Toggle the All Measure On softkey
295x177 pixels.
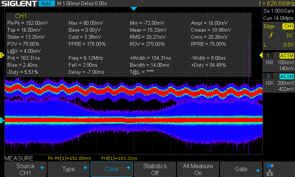(x=198, y=169)
